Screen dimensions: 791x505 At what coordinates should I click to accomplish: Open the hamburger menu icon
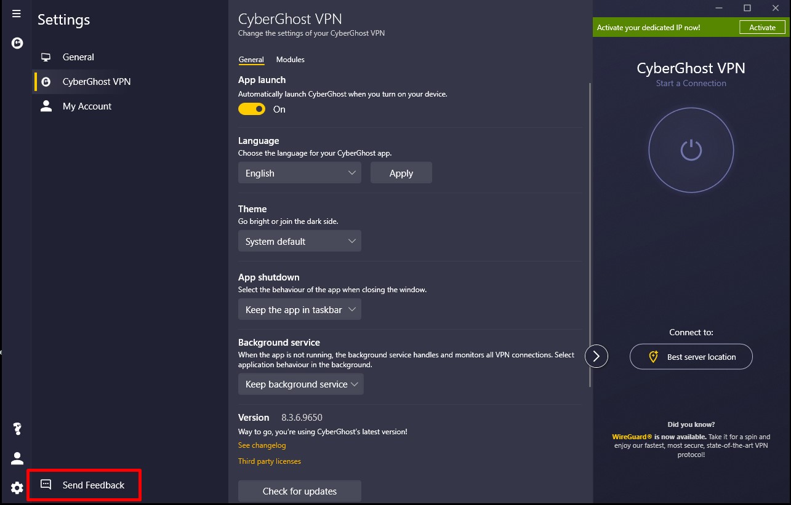tap(17, 14)
